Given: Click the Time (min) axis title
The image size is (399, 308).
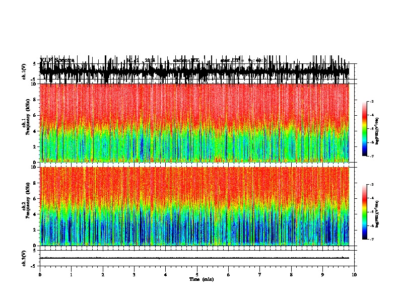Looking at the screenshot, I should 202,279.
